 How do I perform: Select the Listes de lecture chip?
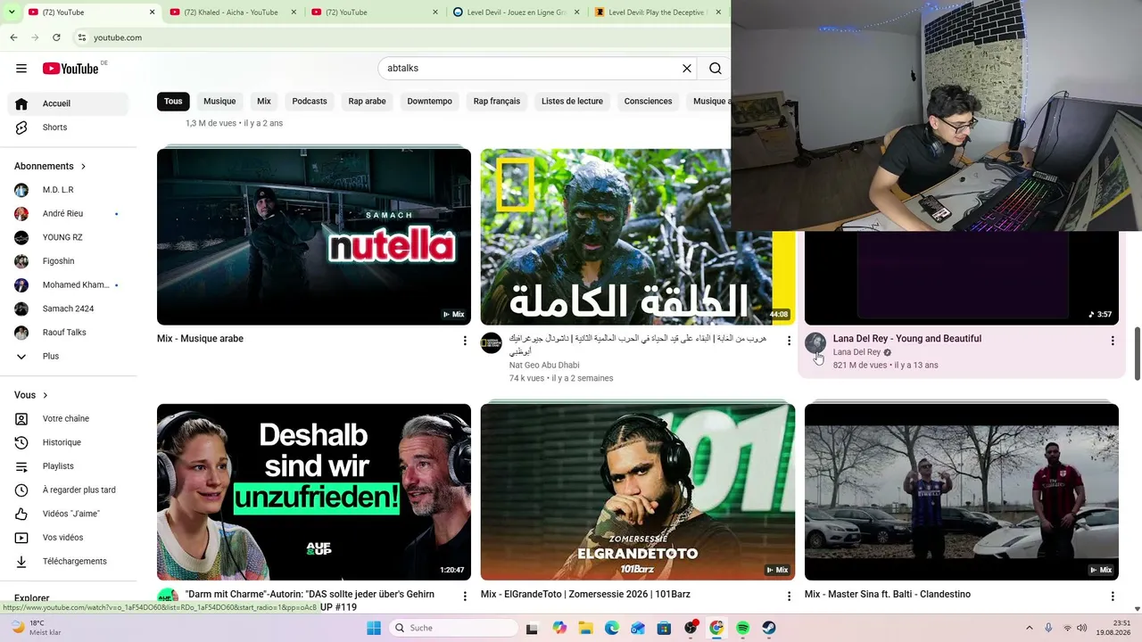[x=572, y=101]
